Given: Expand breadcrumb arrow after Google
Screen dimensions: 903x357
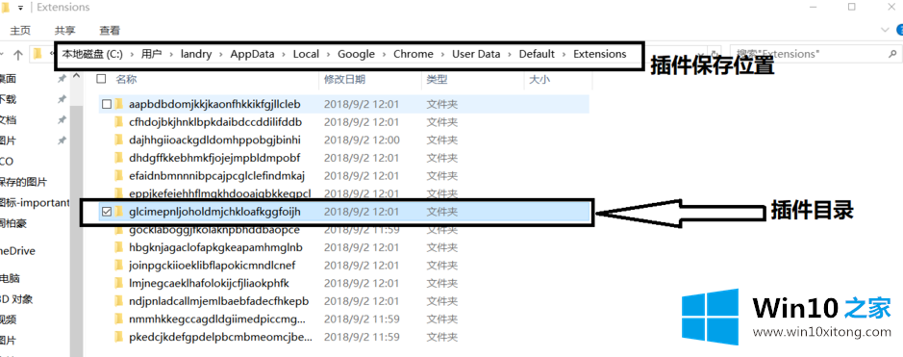Looking at the screenshot, I should click(x=384, y=54).
